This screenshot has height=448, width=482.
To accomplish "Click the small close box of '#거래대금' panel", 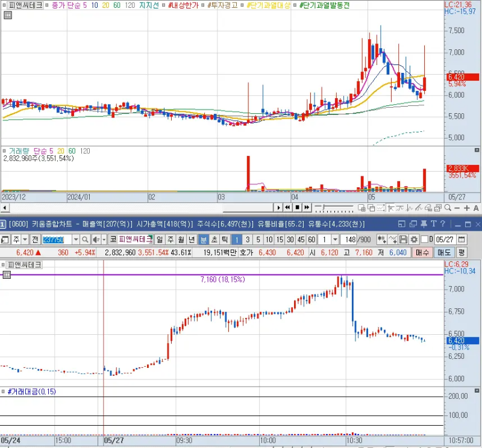I will [477, 391].
